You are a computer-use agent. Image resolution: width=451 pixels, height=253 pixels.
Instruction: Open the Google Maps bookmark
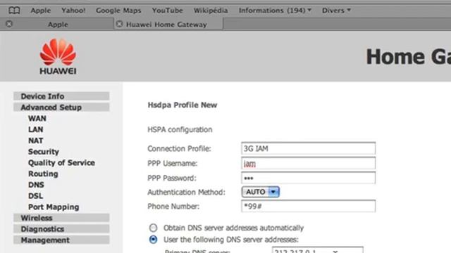point(118,11)
